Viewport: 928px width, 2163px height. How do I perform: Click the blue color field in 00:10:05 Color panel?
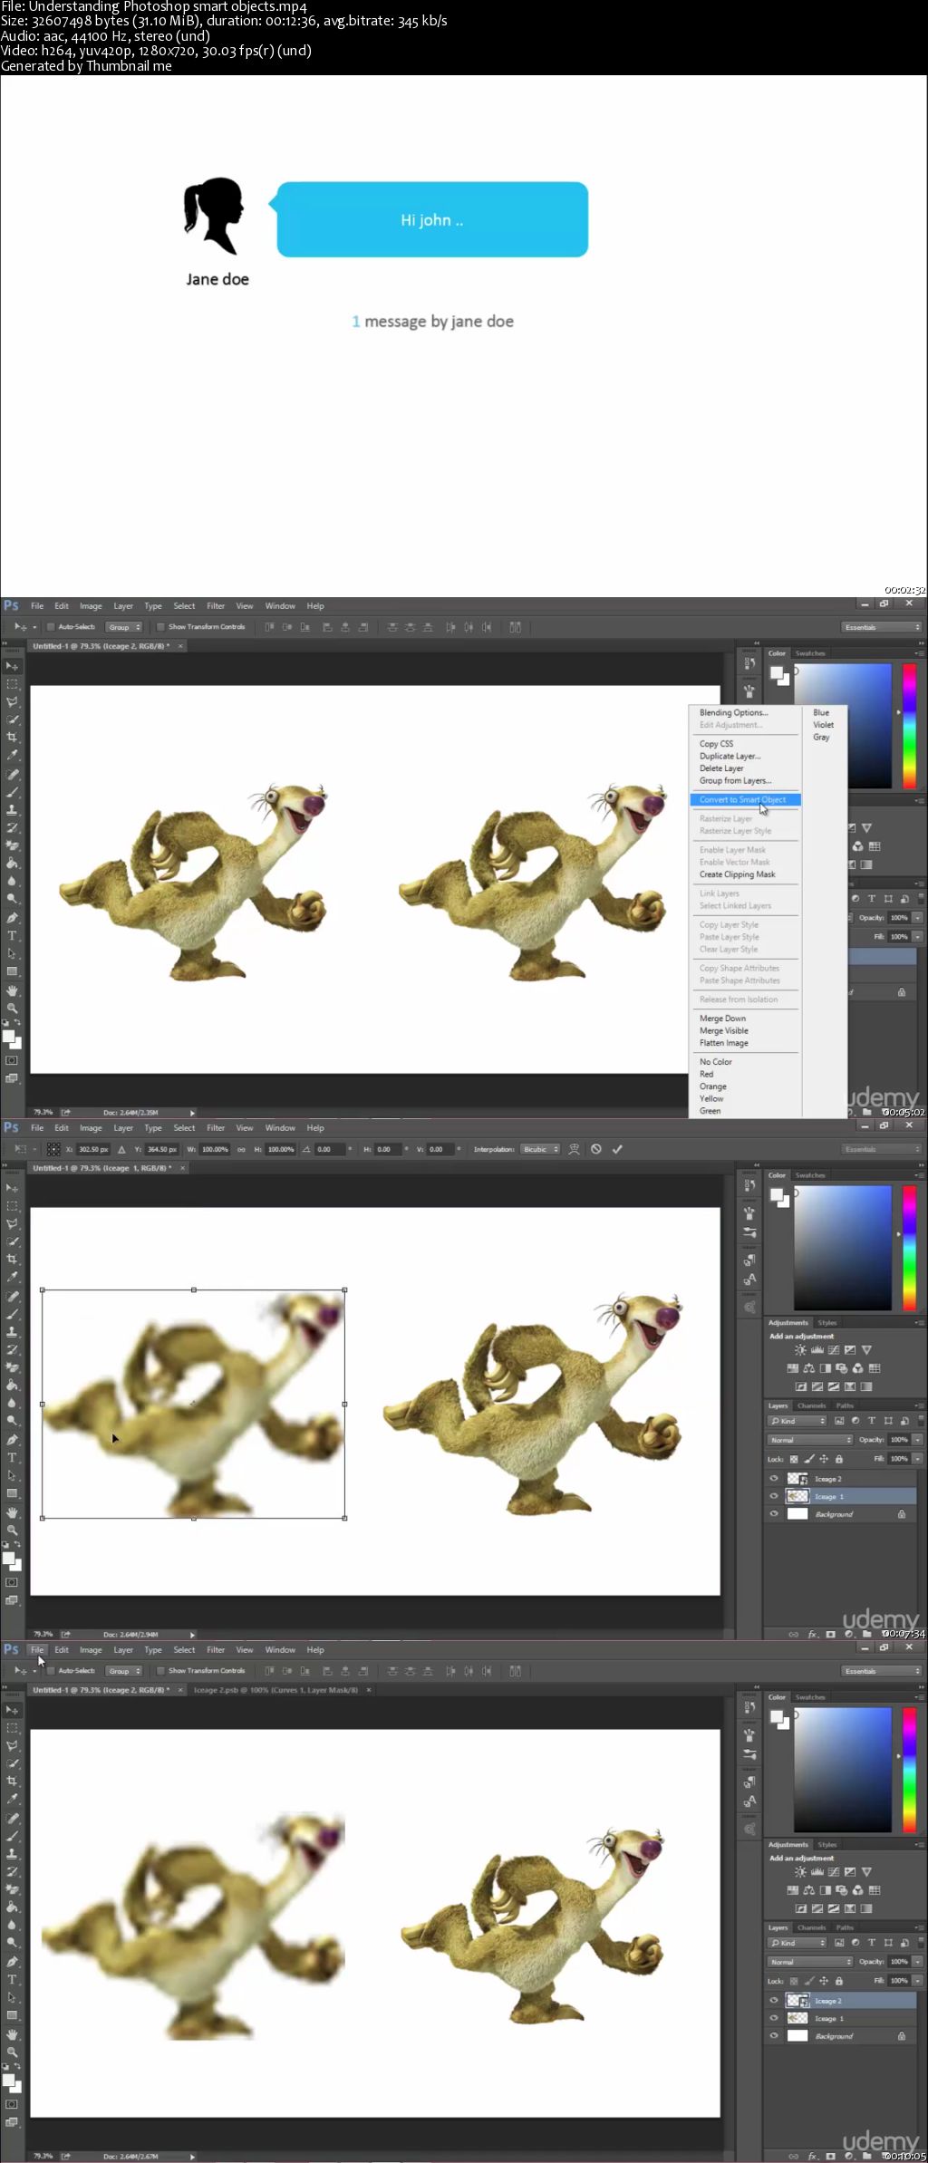[x=843, y=1770]
